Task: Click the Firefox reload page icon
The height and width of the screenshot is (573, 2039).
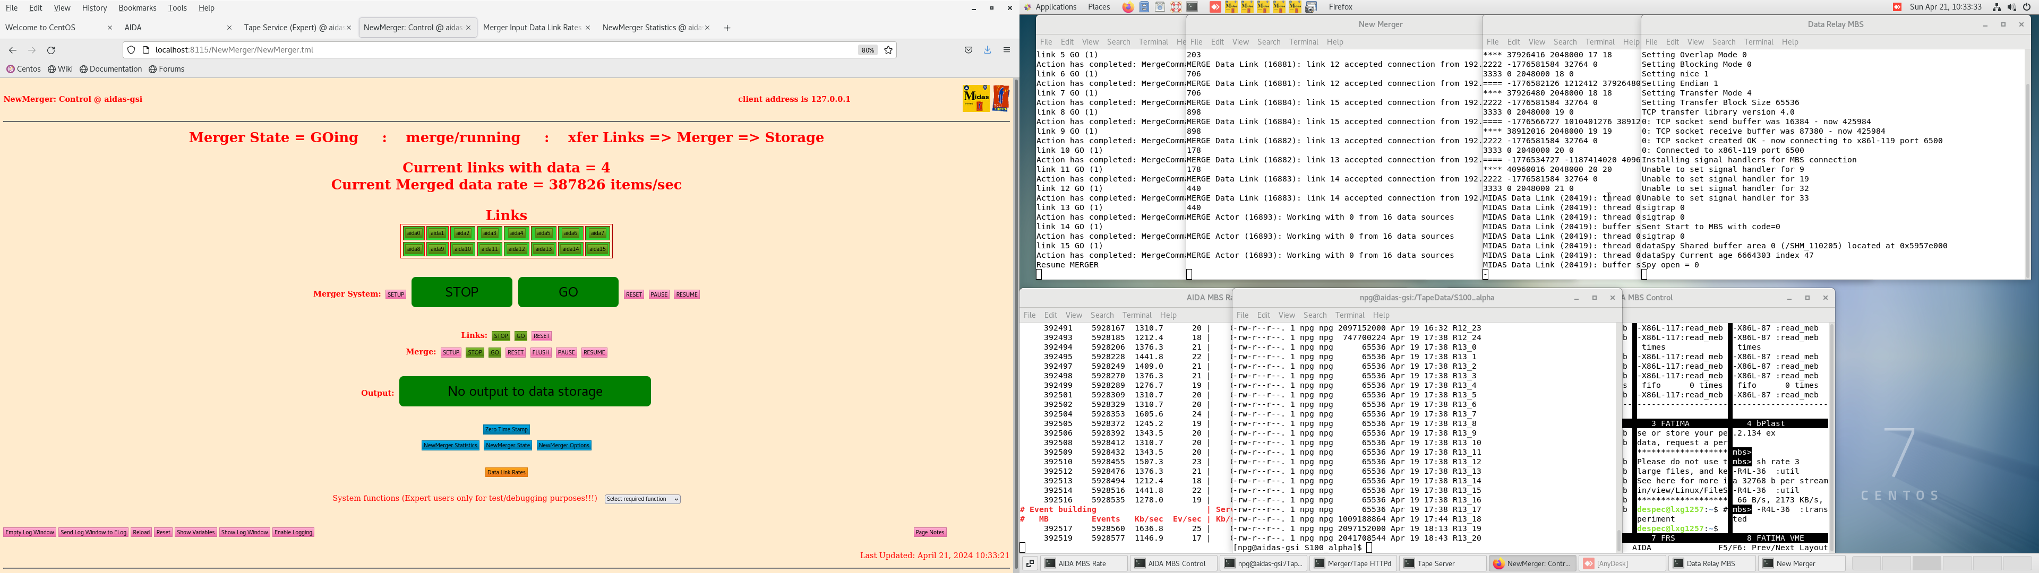Action: tap(52, 50)
